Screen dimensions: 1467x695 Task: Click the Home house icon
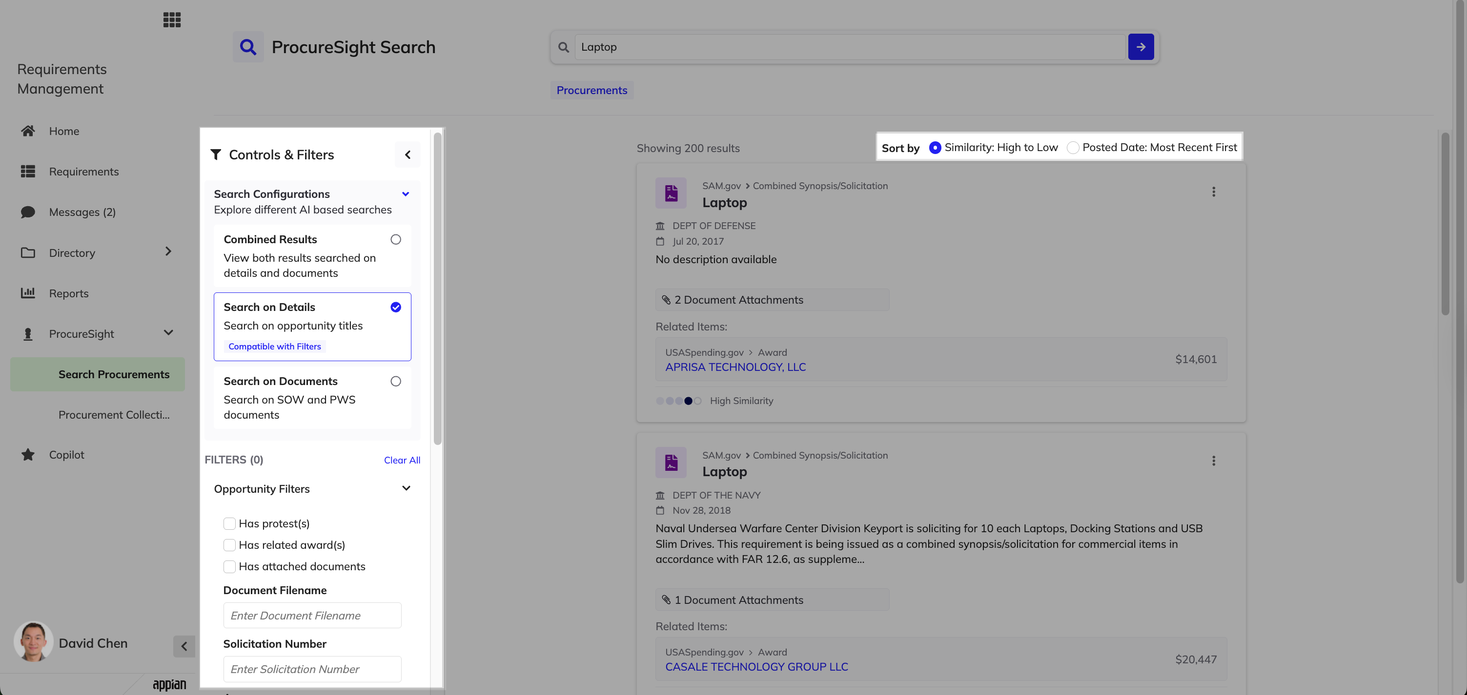28,132
